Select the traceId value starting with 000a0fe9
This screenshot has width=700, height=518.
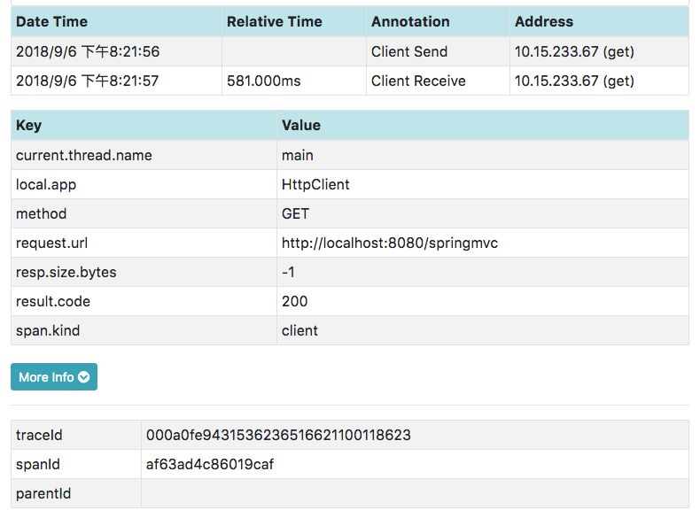pos(278,435)
